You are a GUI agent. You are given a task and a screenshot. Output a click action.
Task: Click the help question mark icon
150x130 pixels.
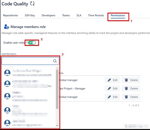(x=27, y=42)
